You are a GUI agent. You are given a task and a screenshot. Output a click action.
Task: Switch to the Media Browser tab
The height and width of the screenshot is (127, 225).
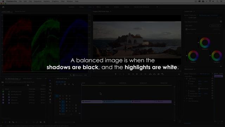(27, 79)
